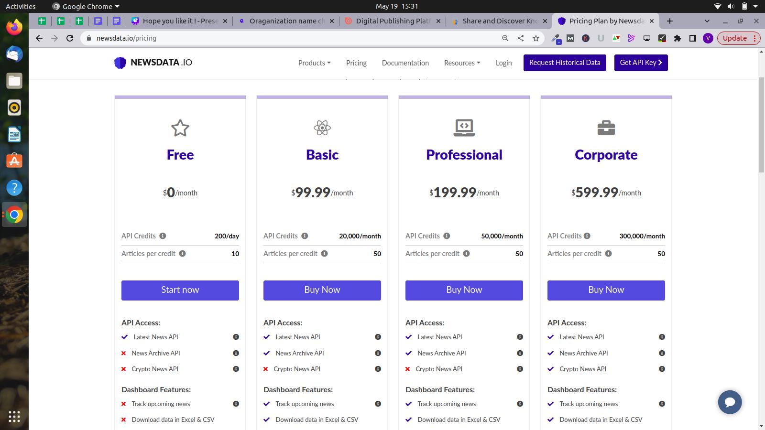765x430 pixels.
Task: Click the bookmark star in the address bar
Action: [x=535, y=38]
